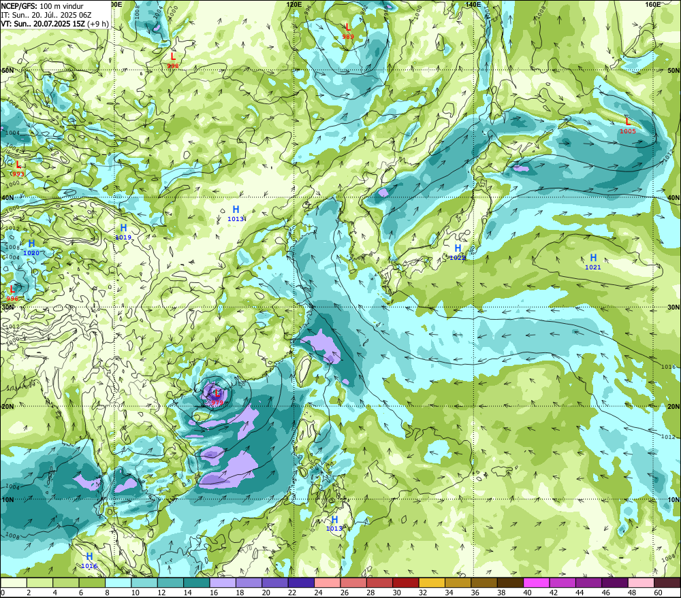681x598 pixels.
Task: Select the yellow 32–34 legend swatch
Action: (432, 582)
